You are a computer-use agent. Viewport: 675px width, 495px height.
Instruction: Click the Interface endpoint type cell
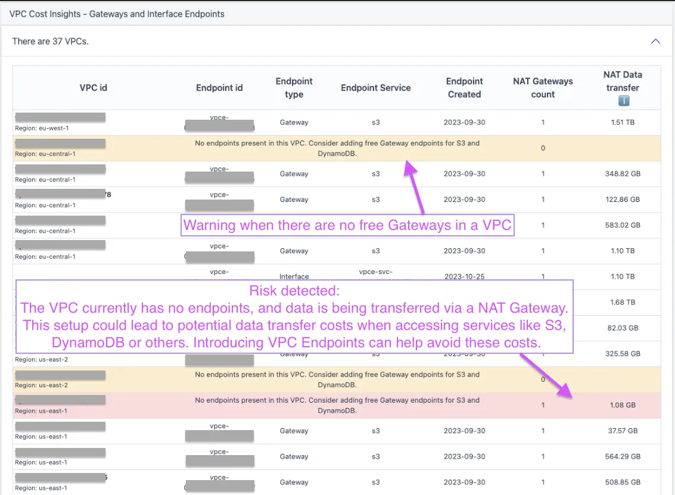coord(294,276)
